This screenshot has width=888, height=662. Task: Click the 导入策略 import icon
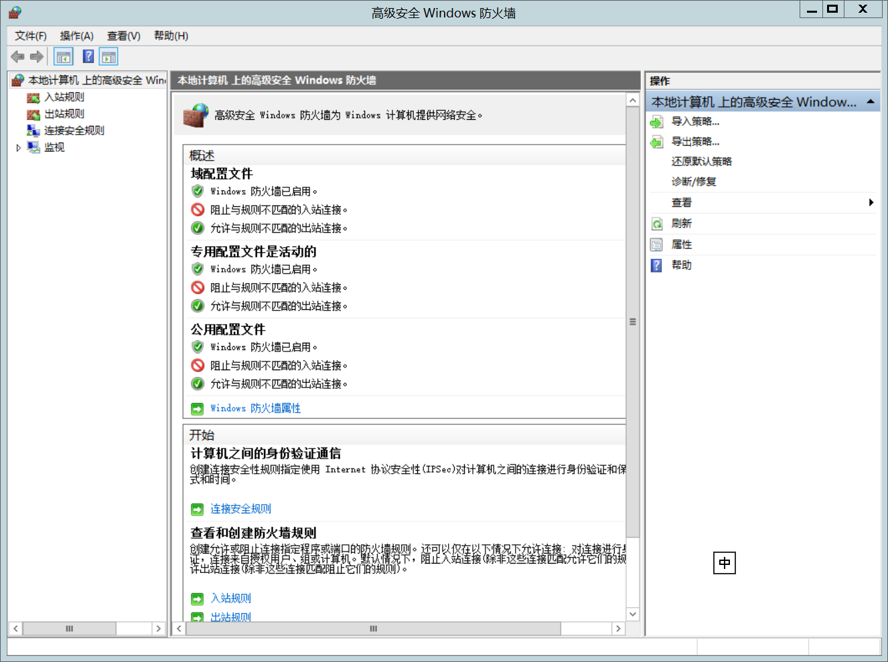pos(657,122)
